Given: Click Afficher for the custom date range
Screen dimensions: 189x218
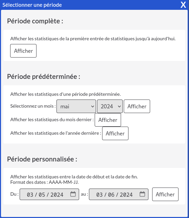Looking at the screenshot, I should (x=165, y=194).
